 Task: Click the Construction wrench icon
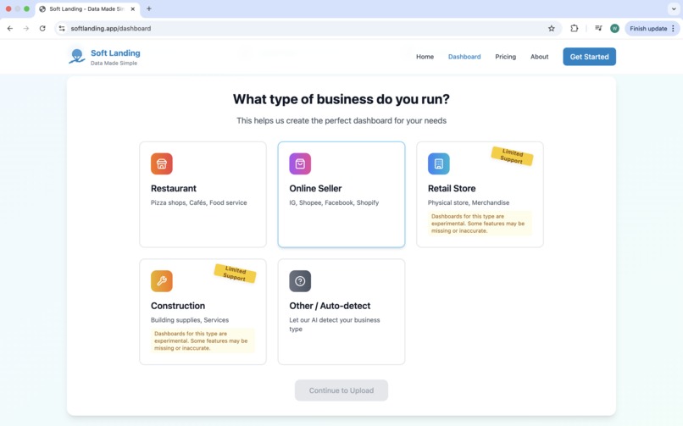pyautogui.click(x=162, y=281)
